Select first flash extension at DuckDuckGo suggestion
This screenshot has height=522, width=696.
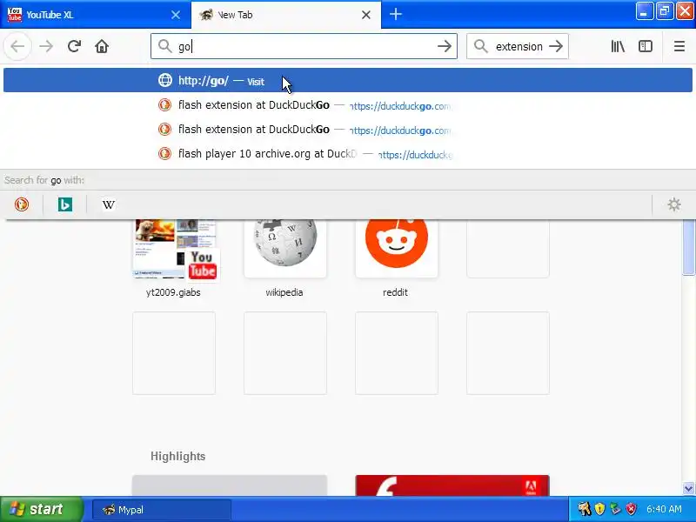tap(347, 105)
